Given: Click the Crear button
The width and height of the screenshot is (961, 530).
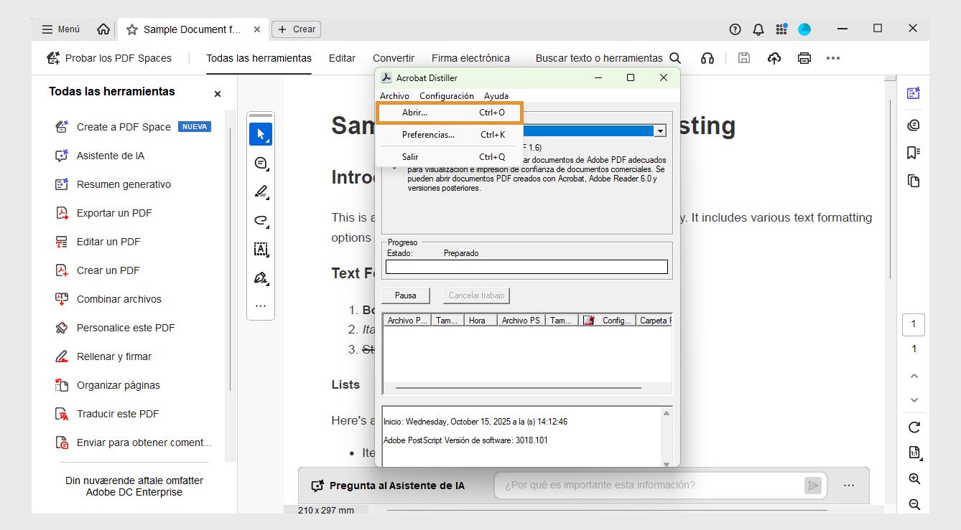Looking at the screenshot, I should click(296, 29).
